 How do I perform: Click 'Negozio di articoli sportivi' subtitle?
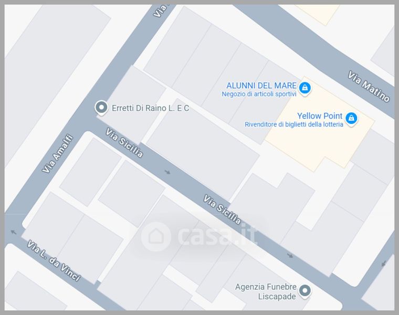(259, 94)
